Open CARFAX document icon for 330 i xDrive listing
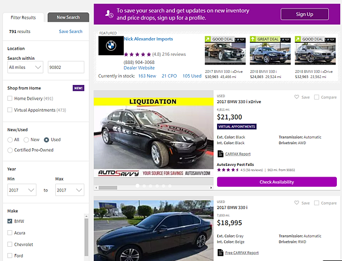The image size is (342, 261). [x=220, y=154]
